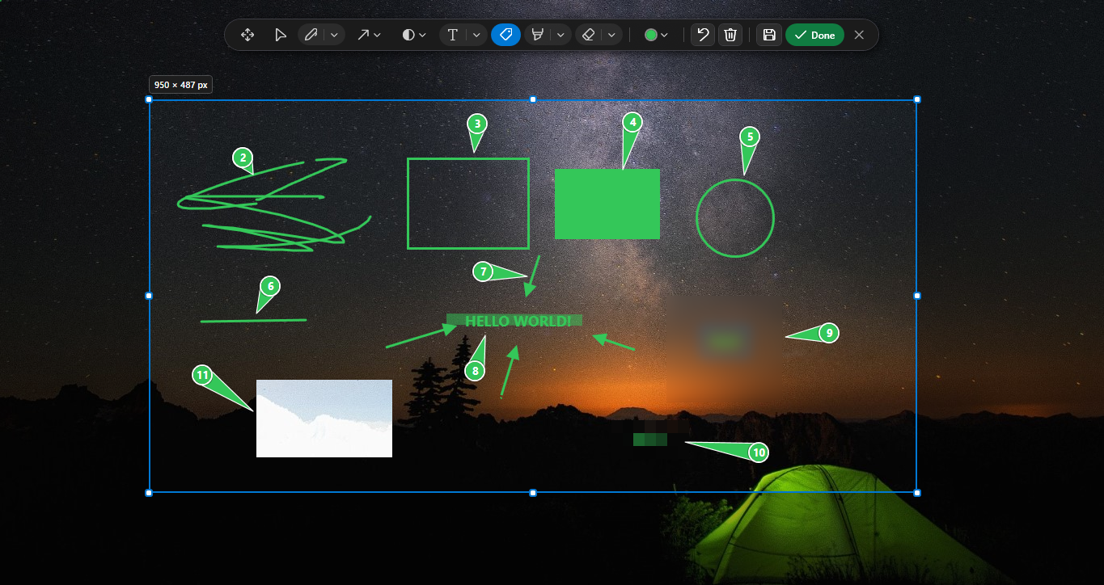
Task: Click the top-left selection handle
Action: (149, 99)
